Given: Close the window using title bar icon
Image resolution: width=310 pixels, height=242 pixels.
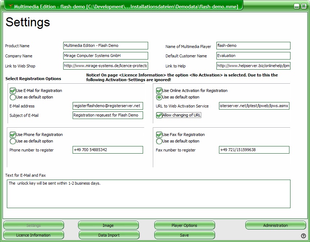Looking at the screenshot, I should (303, 6).
